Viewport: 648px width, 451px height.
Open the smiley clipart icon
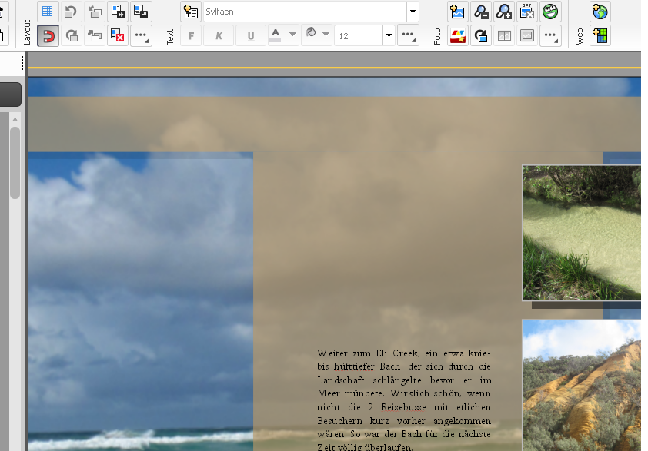[x=550, y=12]
